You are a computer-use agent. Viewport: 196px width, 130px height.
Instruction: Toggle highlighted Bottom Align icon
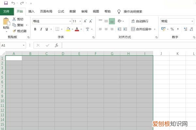(x=112, y=21)
